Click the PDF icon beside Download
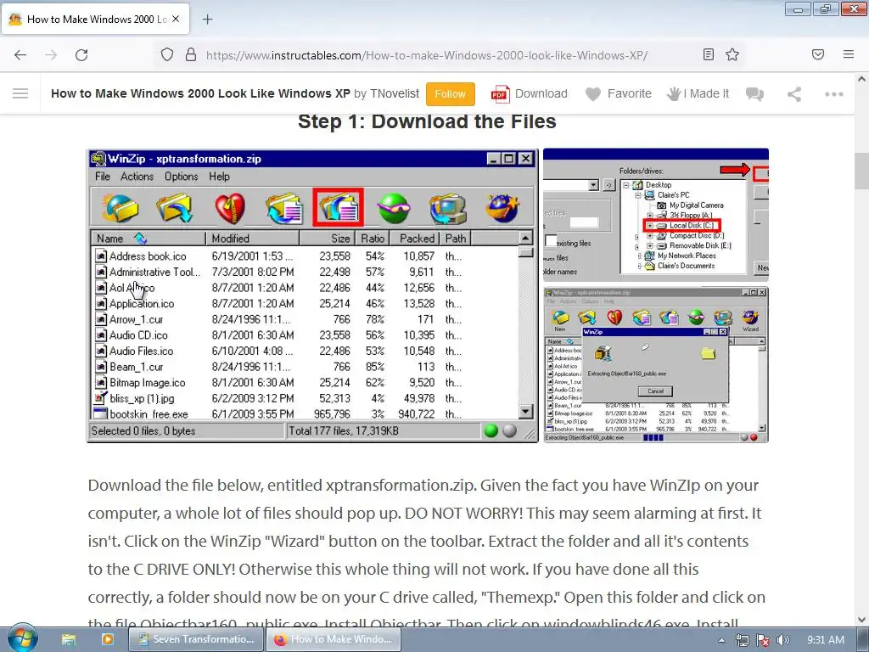Viewport: 869px width, 652px height. [500, 94]
